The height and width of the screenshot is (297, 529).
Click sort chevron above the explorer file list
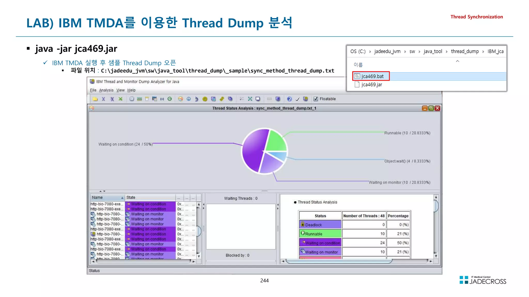(x=457, y=61)
